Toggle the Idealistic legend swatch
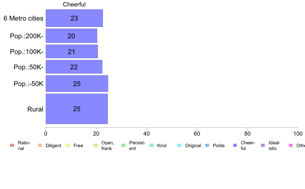 (263, 146)
